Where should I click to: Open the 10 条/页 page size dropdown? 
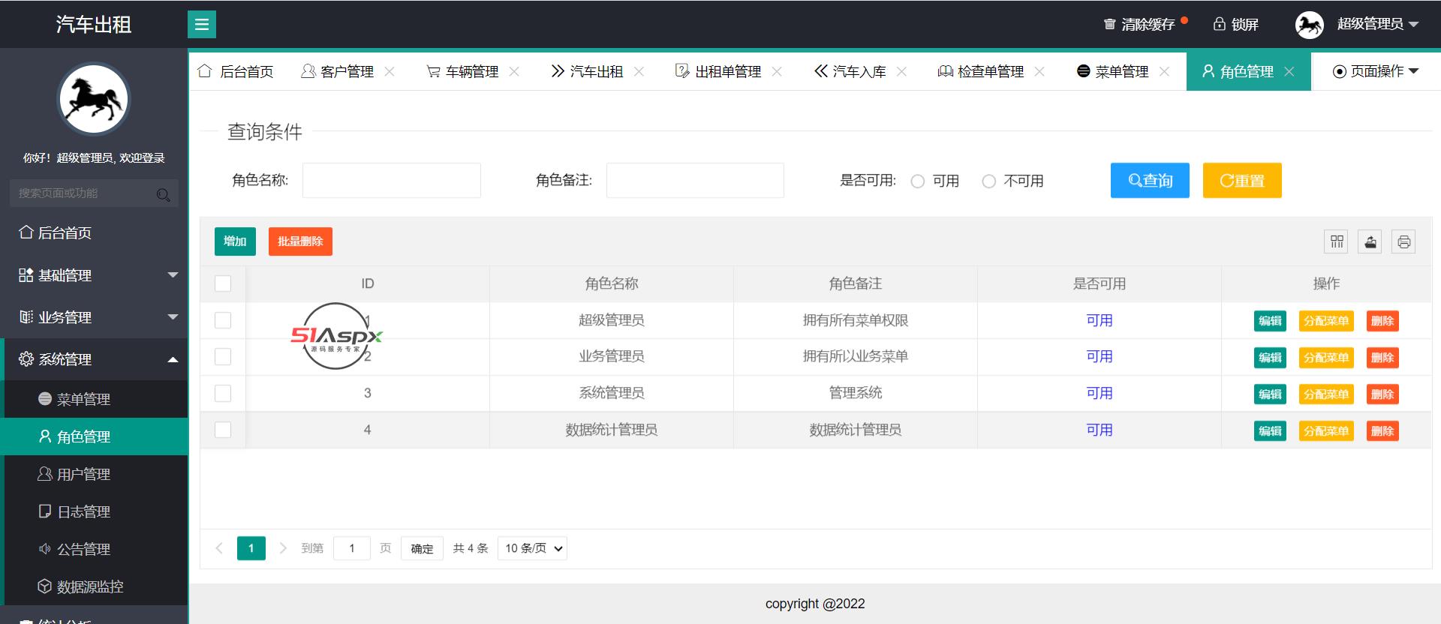(532, 548)
